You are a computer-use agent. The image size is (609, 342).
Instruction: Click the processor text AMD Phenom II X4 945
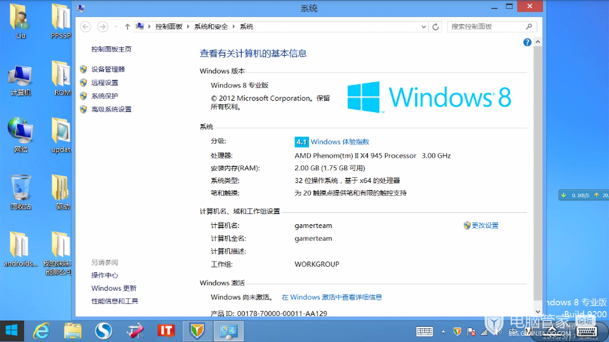(355, 156)
